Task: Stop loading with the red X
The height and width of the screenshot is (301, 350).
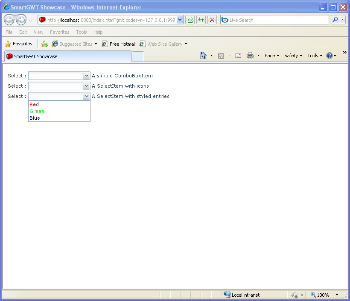Action: [x=212, y=20]
